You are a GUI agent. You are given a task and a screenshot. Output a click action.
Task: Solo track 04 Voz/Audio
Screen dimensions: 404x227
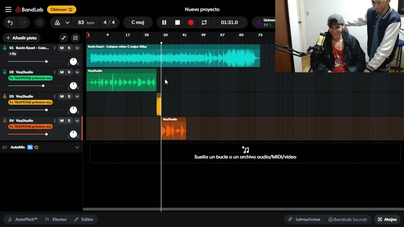[x=69, y=121]
